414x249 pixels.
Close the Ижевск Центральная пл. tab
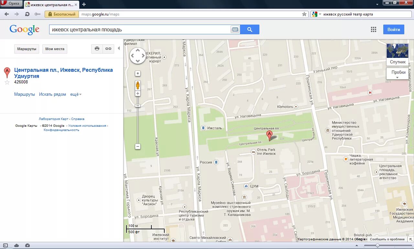click(76, 4)
